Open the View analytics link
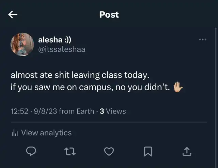 tap(46, 133)
